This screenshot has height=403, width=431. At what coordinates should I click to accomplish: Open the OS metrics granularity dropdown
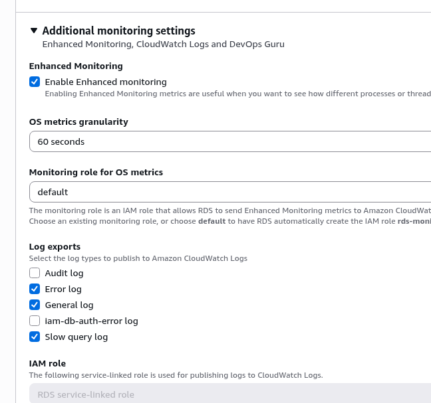[x=226, y=141]
